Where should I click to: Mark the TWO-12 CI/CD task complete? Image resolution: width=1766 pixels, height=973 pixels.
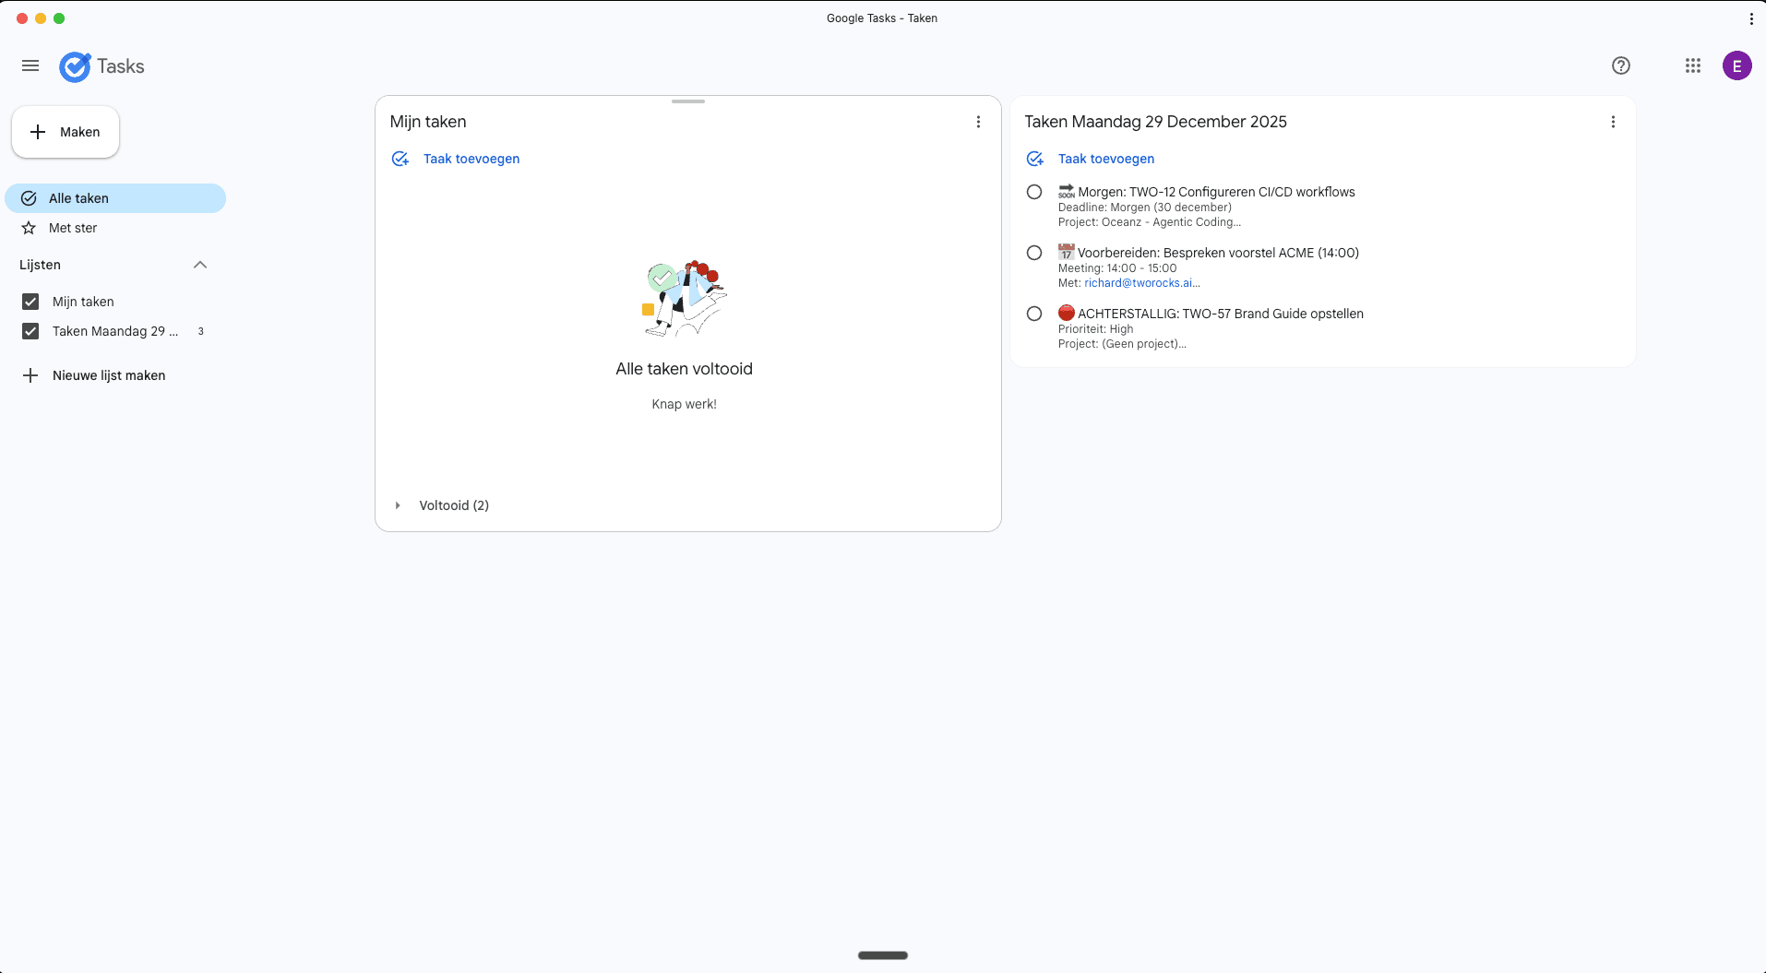pyautogui.click(x=1033, y=191)
